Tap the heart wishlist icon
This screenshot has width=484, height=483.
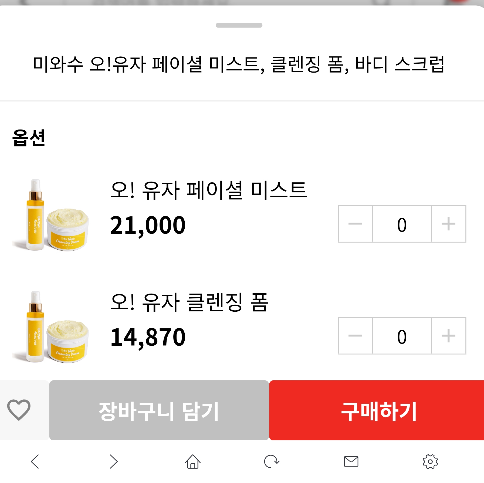click(19, 410)
